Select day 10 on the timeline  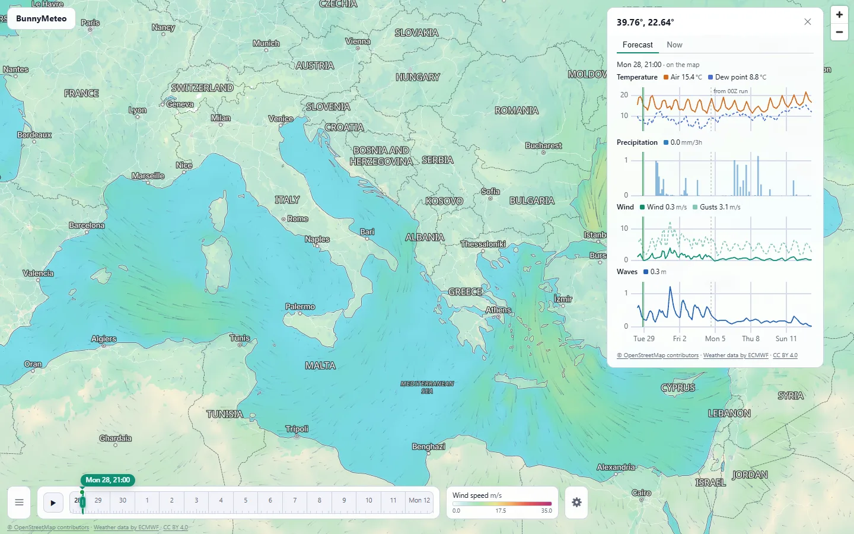click(369, 501)
